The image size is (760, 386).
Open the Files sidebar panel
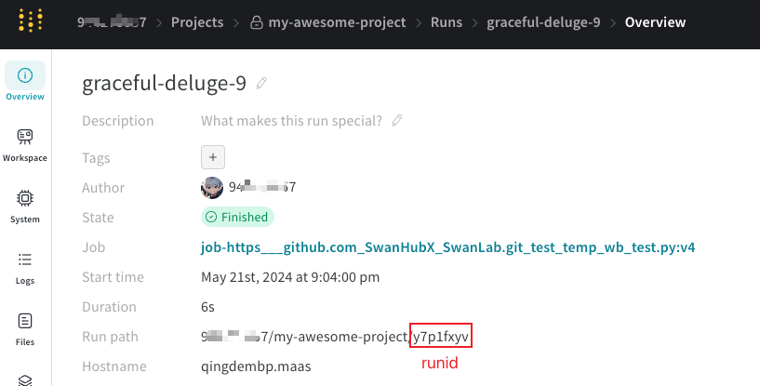click(25, 328)
